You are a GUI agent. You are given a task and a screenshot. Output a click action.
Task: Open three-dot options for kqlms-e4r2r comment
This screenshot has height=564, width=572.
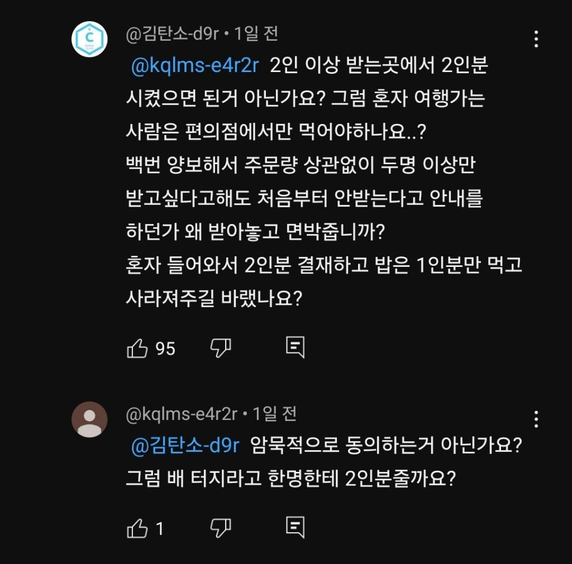pyautogui.click(x=536, y=419)
